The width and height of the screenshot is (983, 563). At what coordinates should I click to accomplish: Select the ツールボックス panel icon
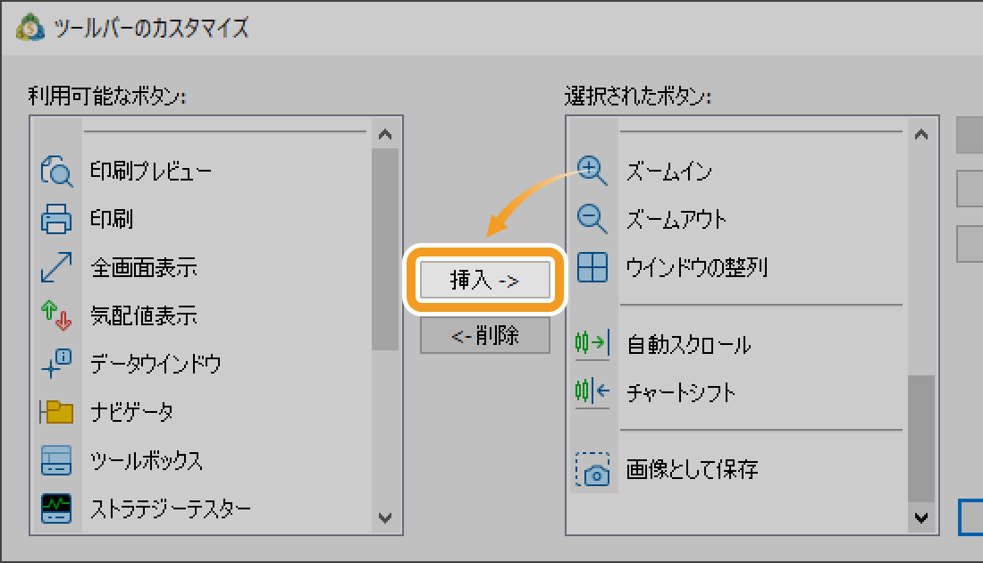(56, 460)
